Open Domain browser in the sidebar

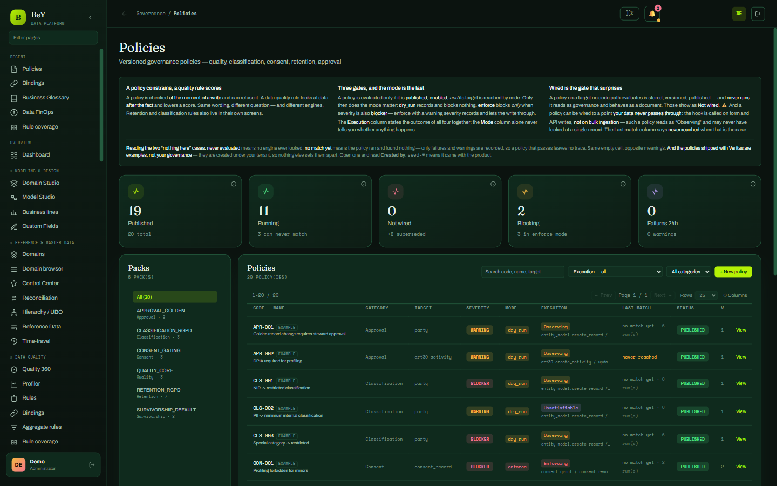tap(43, 269)
